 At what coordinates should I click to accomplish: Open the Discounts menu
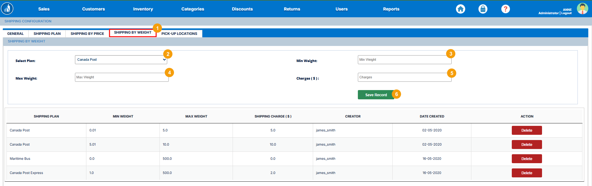[242, 9]
